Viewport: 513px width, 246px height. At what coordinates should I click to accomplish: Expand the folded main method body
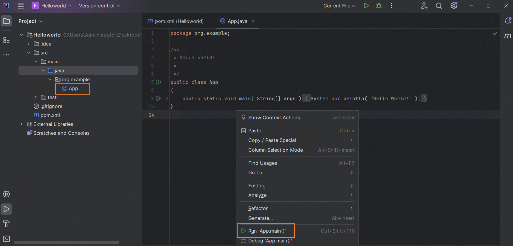tap(167, 98)
